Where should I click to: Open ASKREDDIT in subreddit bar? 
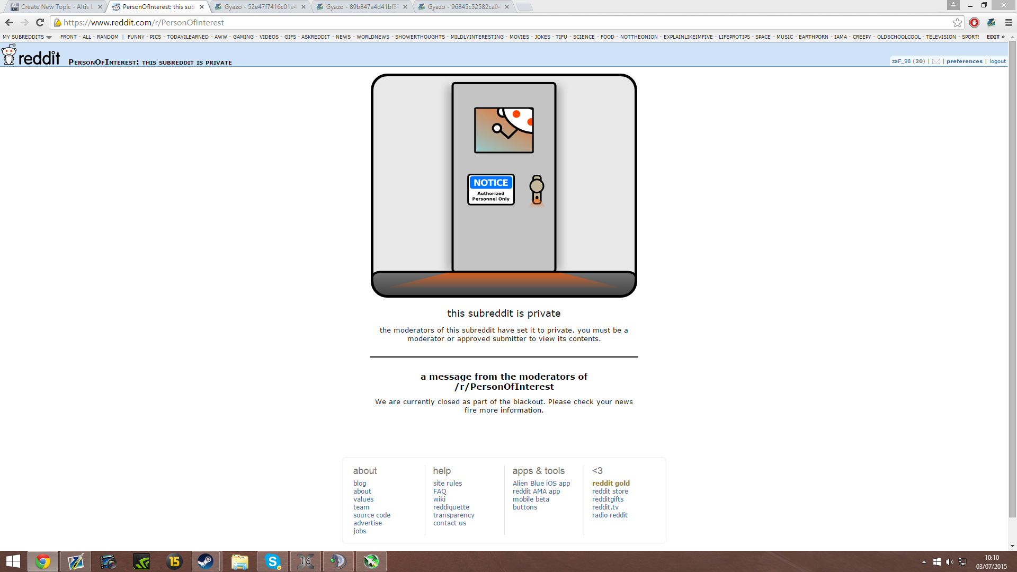tap(316, 37)
